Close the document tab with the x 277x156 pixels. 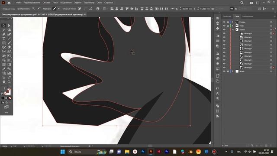pos(85,14)
